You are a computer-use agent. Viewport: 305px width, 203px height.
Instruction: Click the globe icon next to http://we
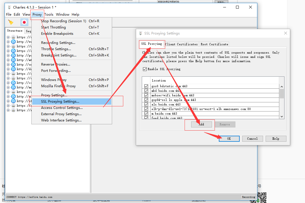point(13,42)
